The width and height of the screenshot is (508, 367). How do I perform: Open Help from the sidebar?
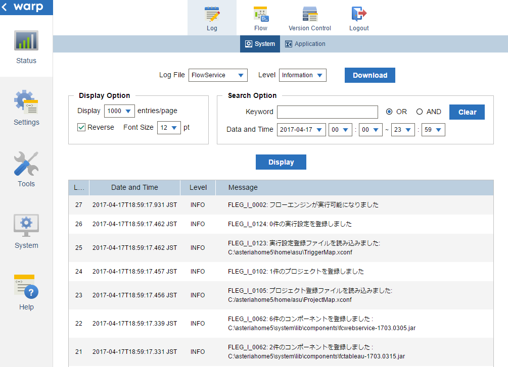click(x=26, y=293)
